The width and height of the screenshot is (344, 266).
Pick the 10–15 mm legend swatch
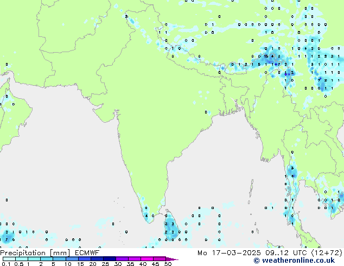72,259
